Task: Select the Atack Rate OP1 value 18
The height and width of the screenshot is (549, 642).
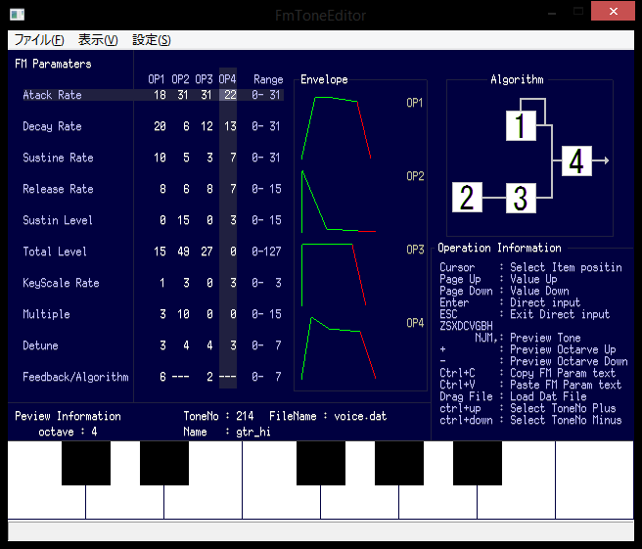Action: pyautogui.click(x=160, y=95)
